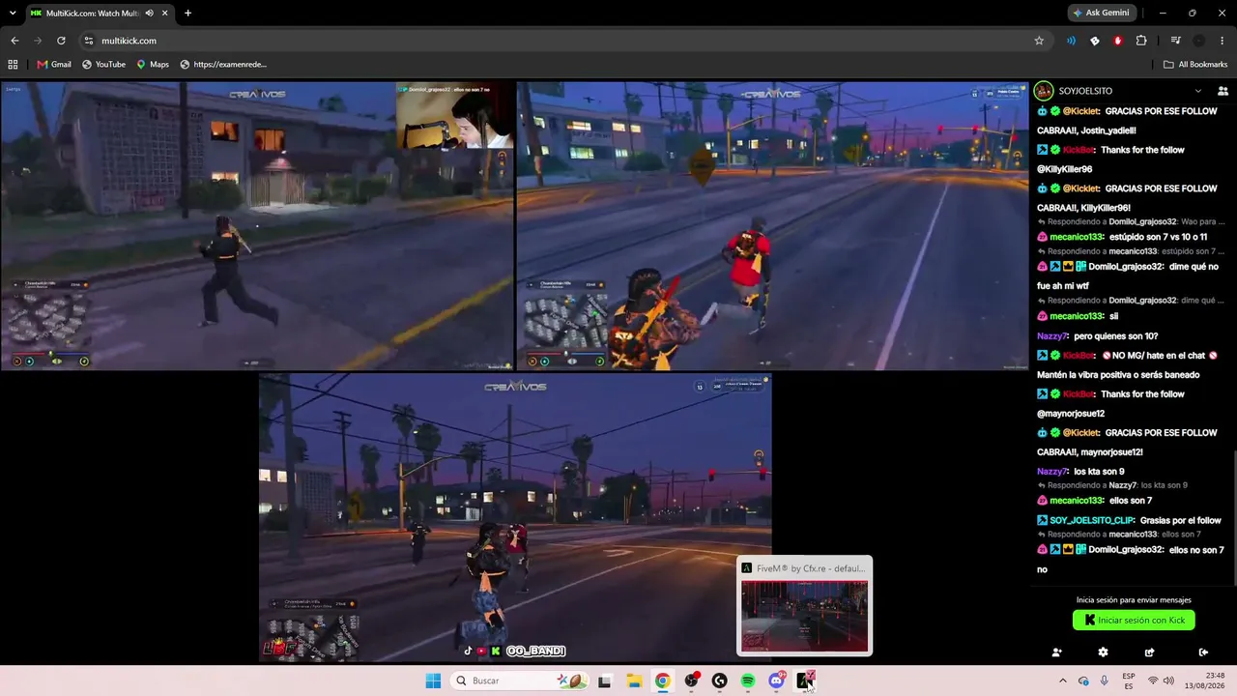Click the top-right stream video
Image resolution: width=1237 pixels, height=696 pixels.
pos(773,225)
